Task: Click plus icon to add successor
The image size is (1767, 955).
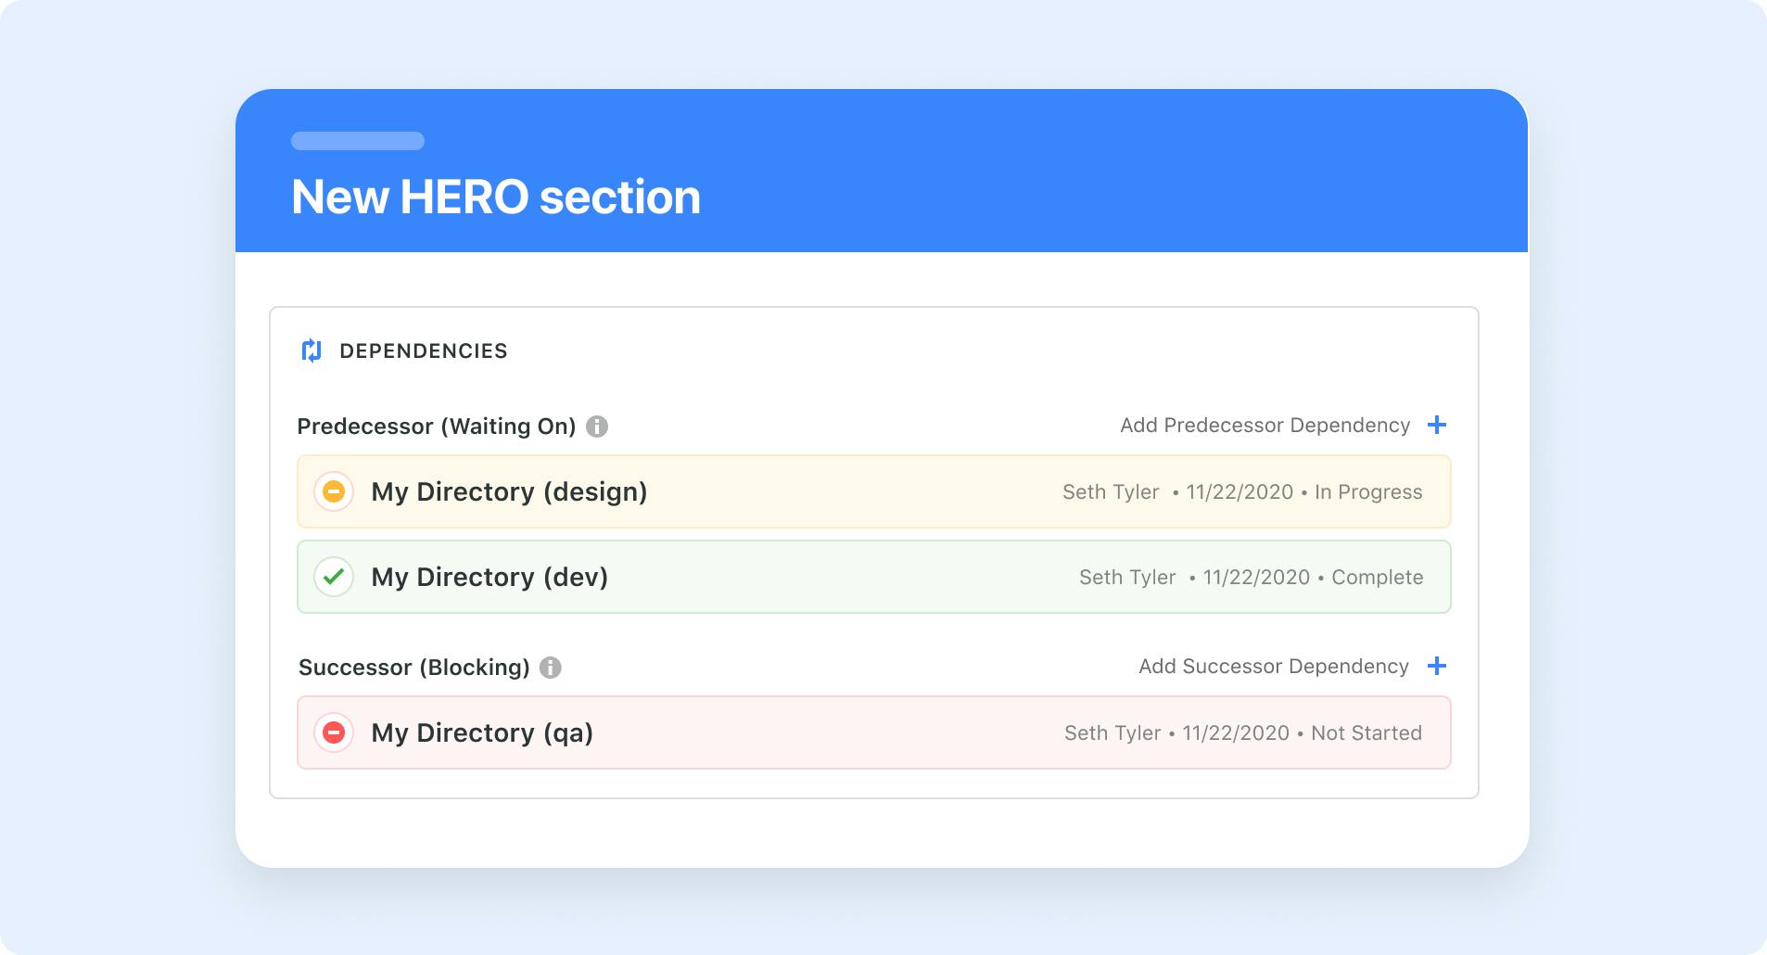Action: pos(1437,666)
